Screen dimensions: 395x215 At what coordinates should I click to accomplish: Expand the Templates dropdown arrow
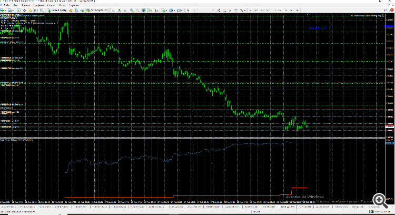click(x=182, y=11)
